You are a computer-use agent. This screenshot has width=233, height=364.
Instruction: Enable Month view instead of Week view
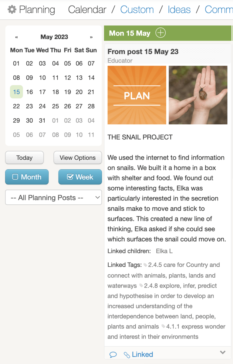[27, 177]
